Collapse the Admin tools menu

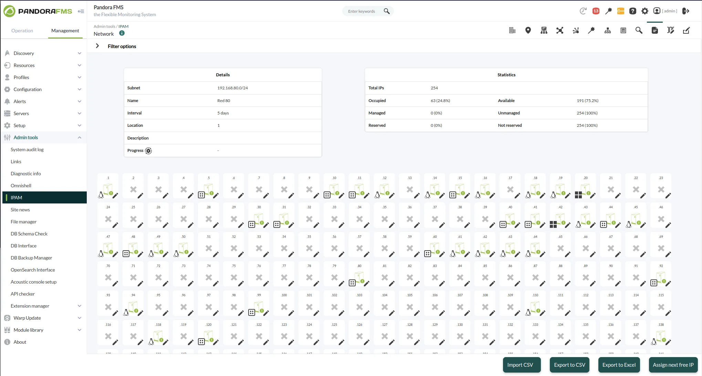click(43, 137)
